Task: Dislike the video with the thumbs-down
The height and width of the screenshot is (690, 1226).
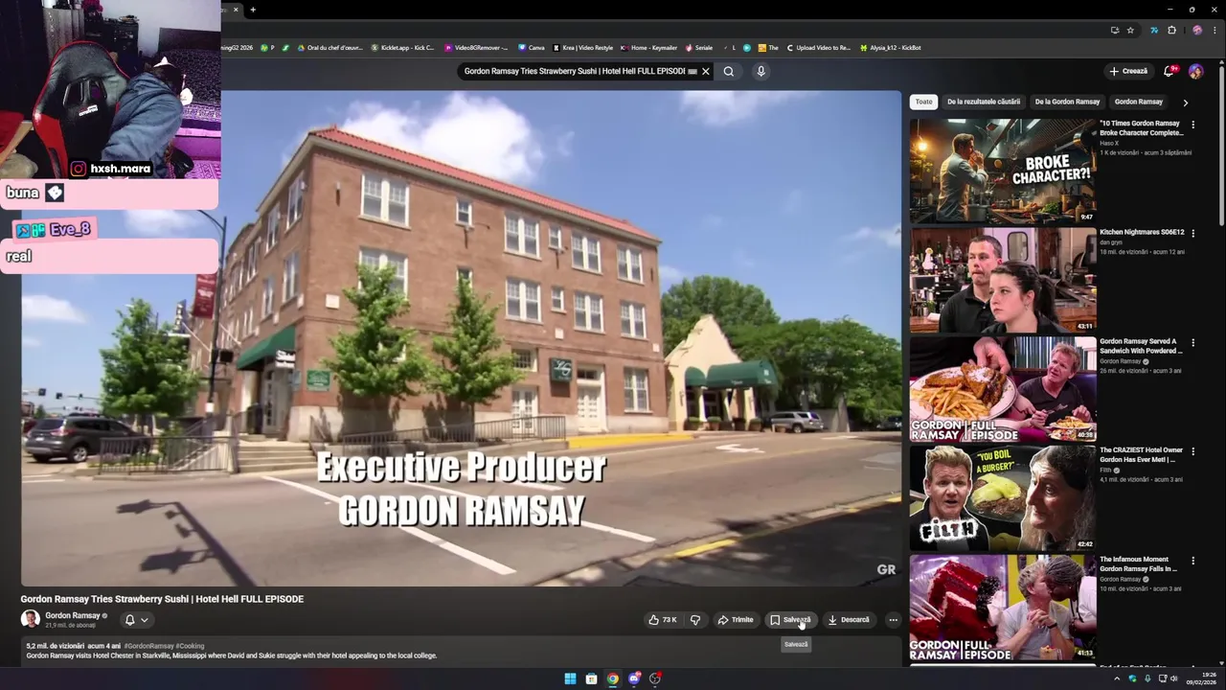Action: [x=695, y=620]
